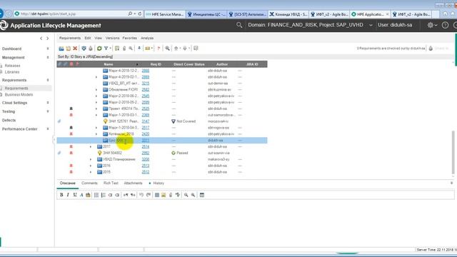
Task: Select the ЗНИ 525761 requirement row
Action: [162, 121]
